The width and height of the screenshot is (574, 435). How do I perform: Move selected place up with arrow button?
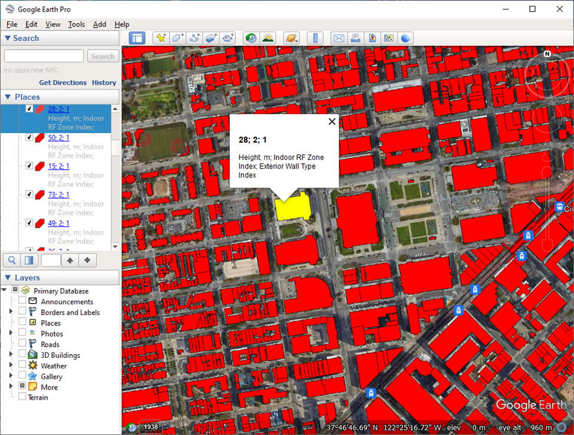(70, 261)
